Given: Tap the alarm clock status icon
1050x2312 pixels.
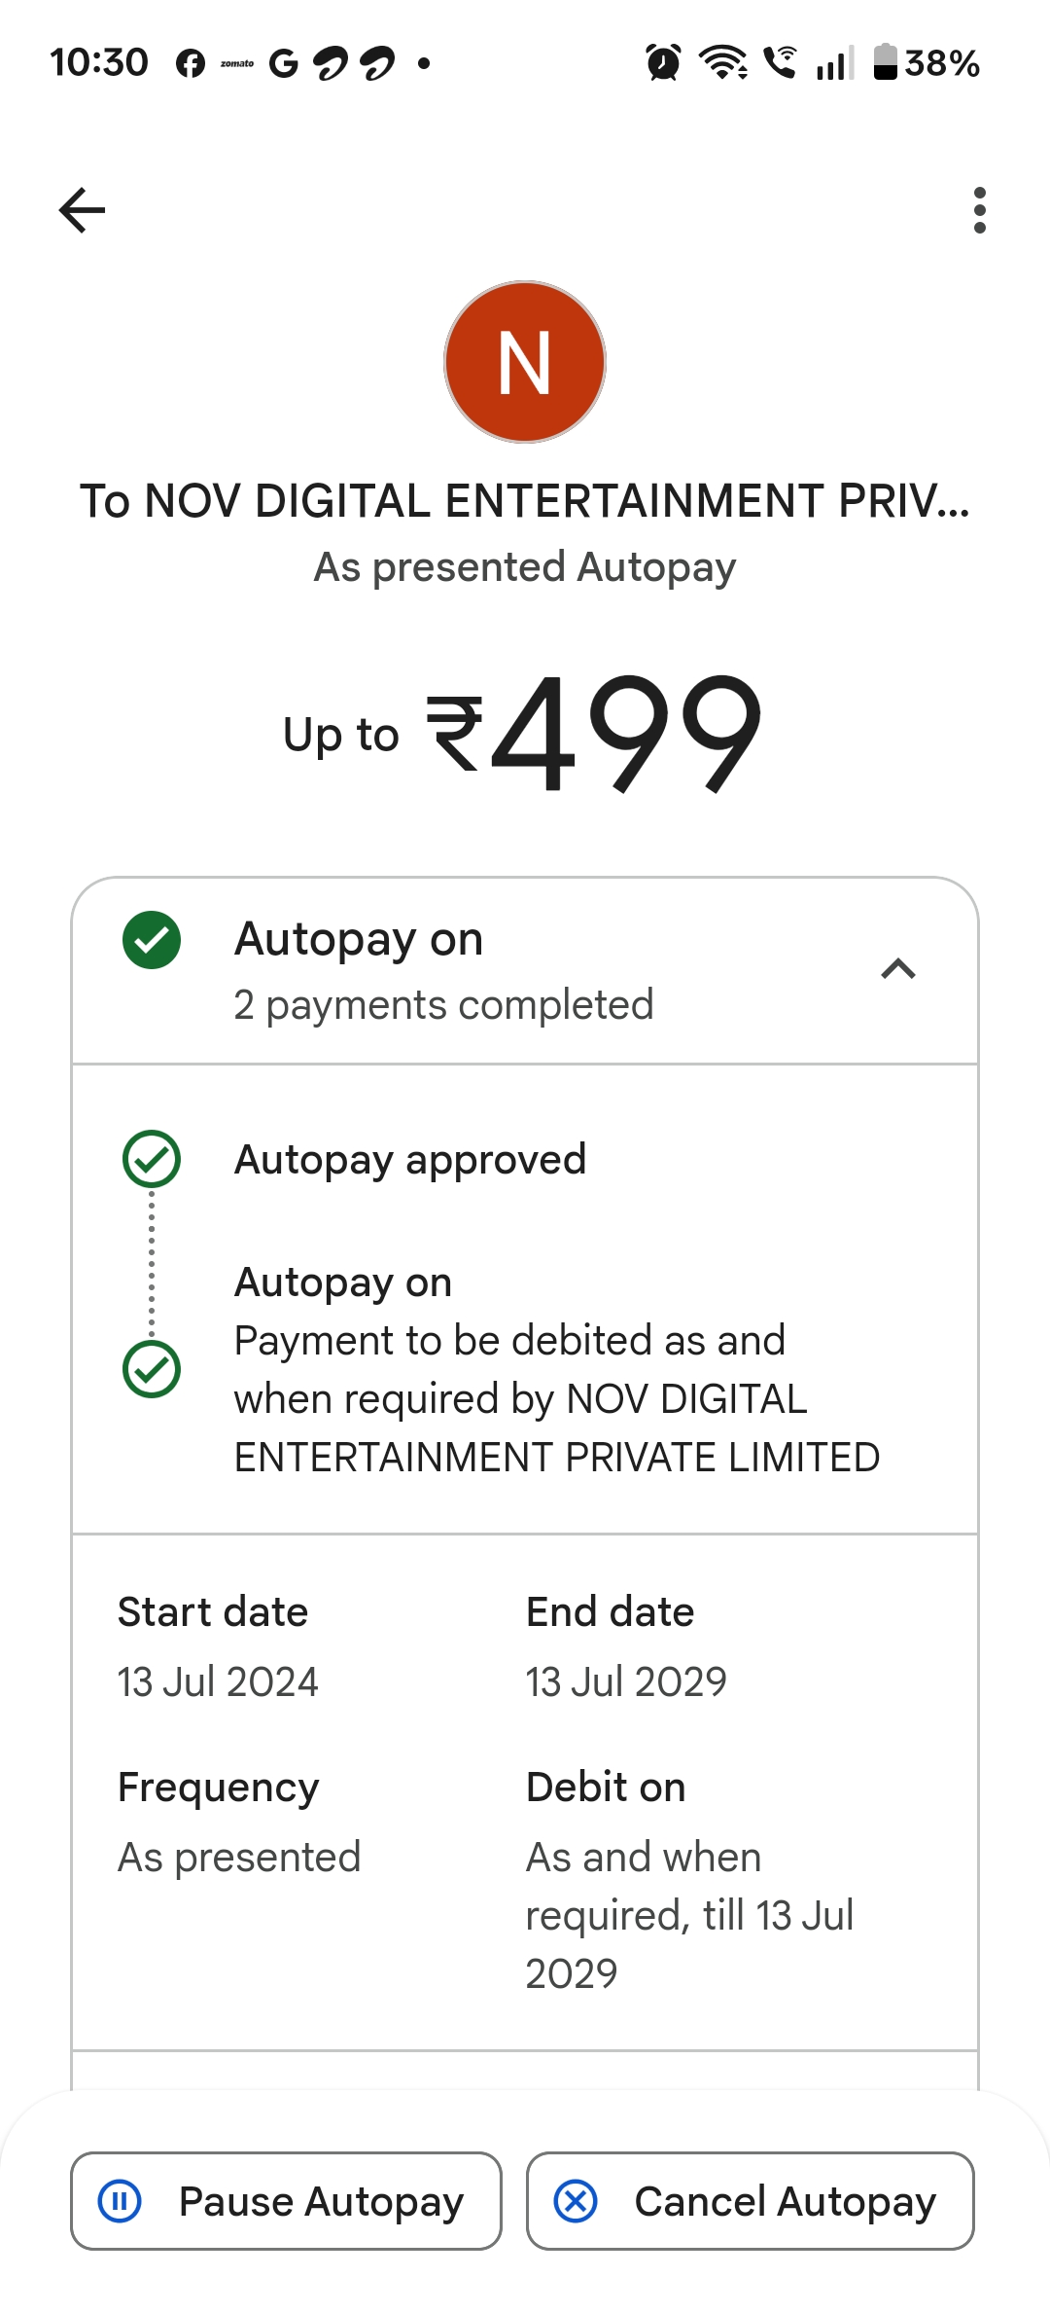Looking at the screenshot, I should pos(663,63).
